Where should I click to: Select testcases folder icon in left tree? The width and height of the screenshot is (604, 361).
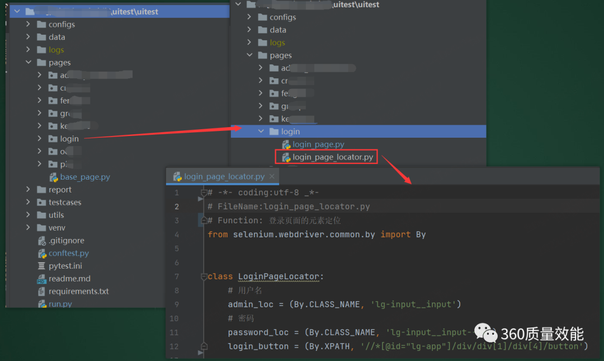[41, 203]
